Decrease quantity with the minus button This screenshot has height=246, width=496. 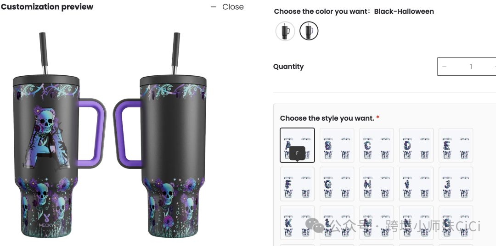(x=444, y=67)
